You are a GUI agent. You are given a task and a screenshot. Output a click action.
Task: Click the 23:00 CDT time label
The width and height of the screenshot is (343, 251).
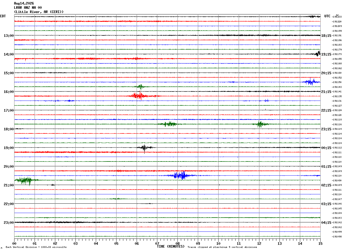(9, 223)
